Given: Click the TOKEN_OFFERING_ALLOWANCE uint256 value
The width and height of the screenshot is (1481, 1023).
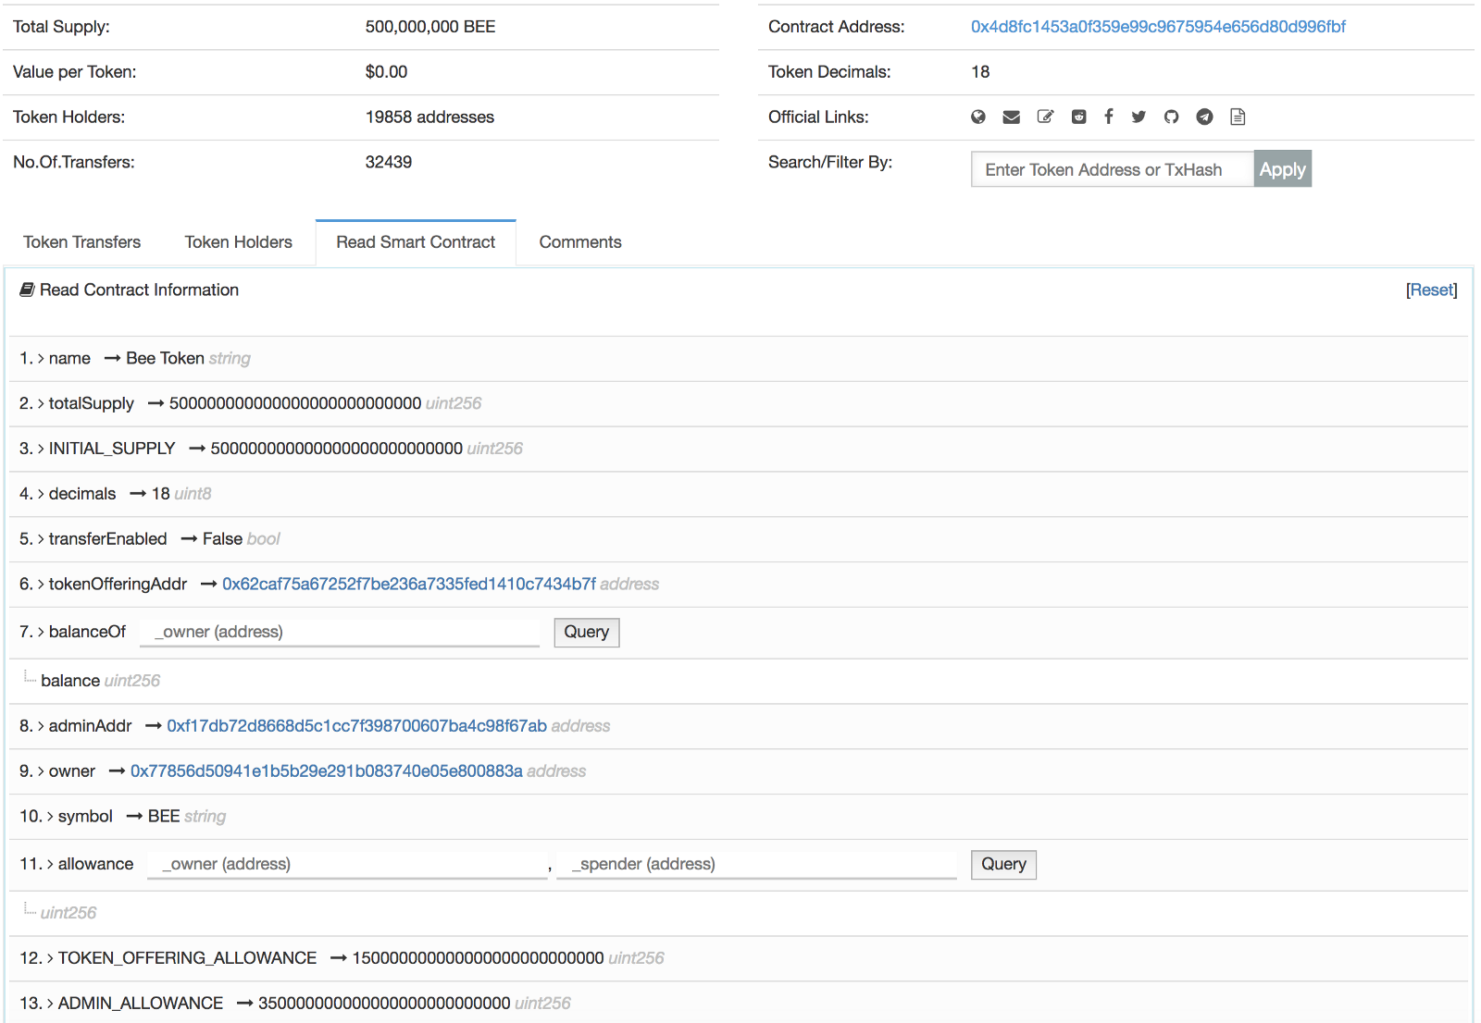Looking at the screenshot, I should (x=479, y=959).
